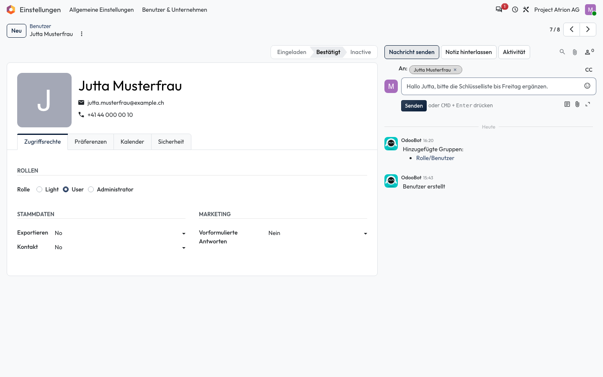The height and width of the screenshot is (377, 603).
Task: Select the Zugriffsrechte tab
Action: click(42, 142)
